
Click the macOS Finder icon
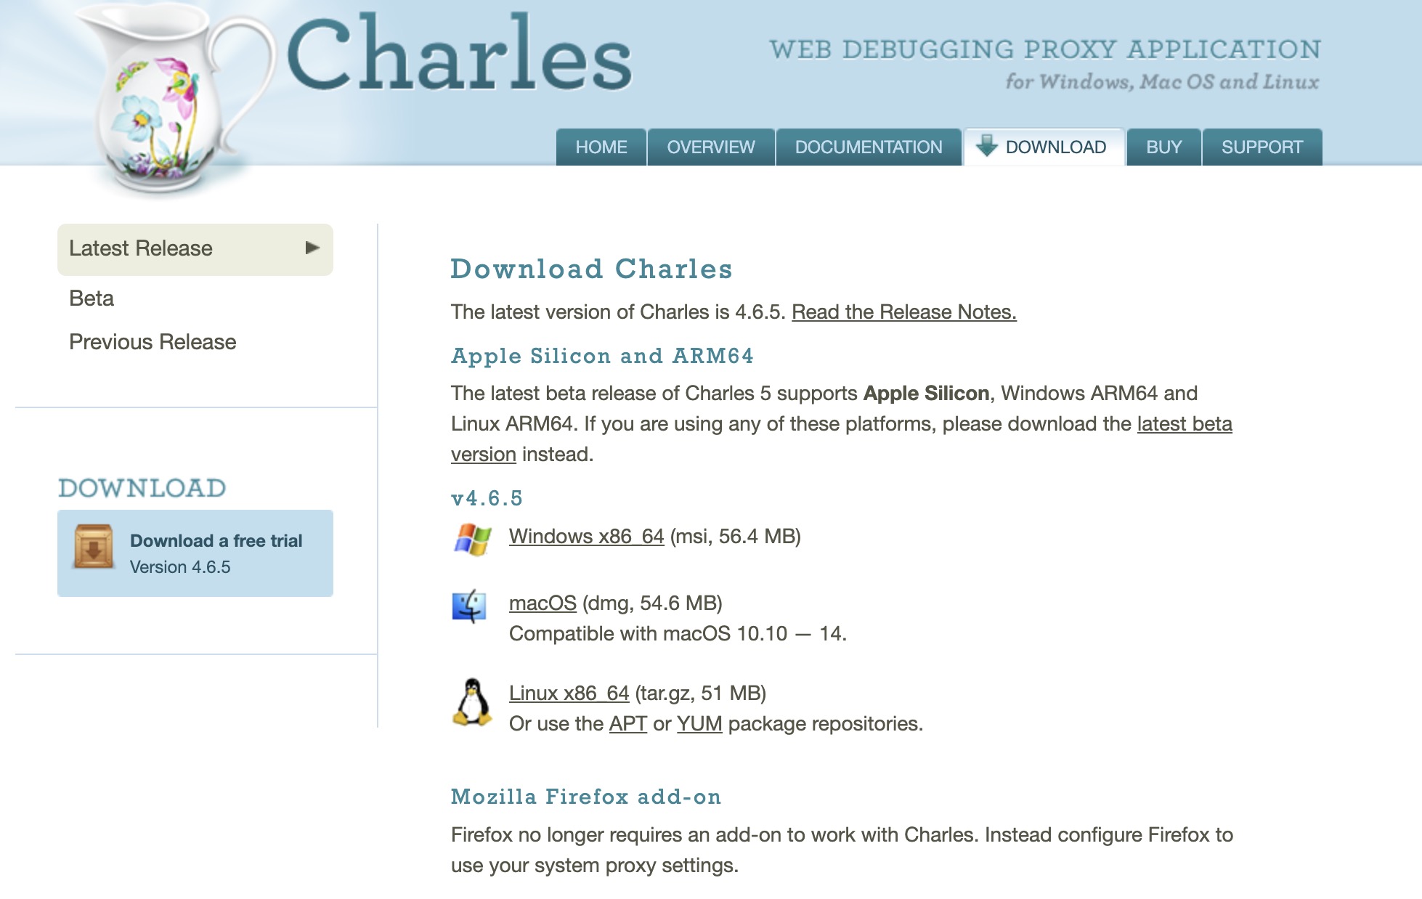coord(469,606)
